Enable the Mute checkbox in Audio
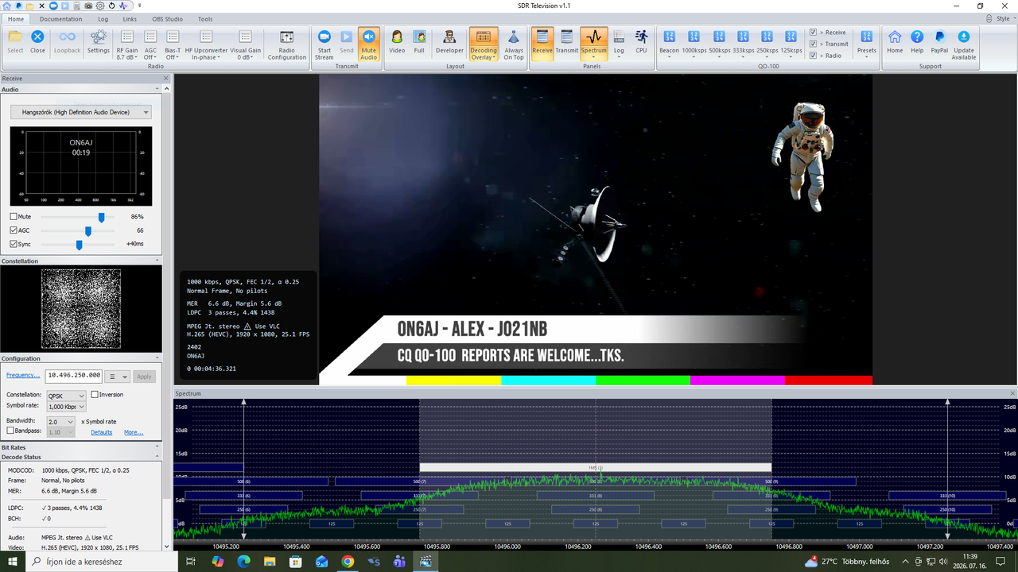The image size is (1018, 572). click(x=14, y=217)
